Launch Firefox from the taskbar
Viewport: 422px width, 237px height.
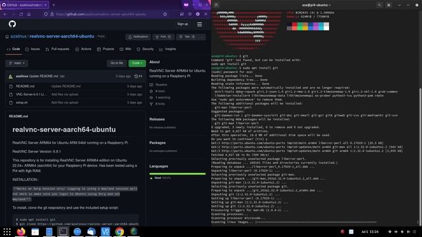[21, 232]
